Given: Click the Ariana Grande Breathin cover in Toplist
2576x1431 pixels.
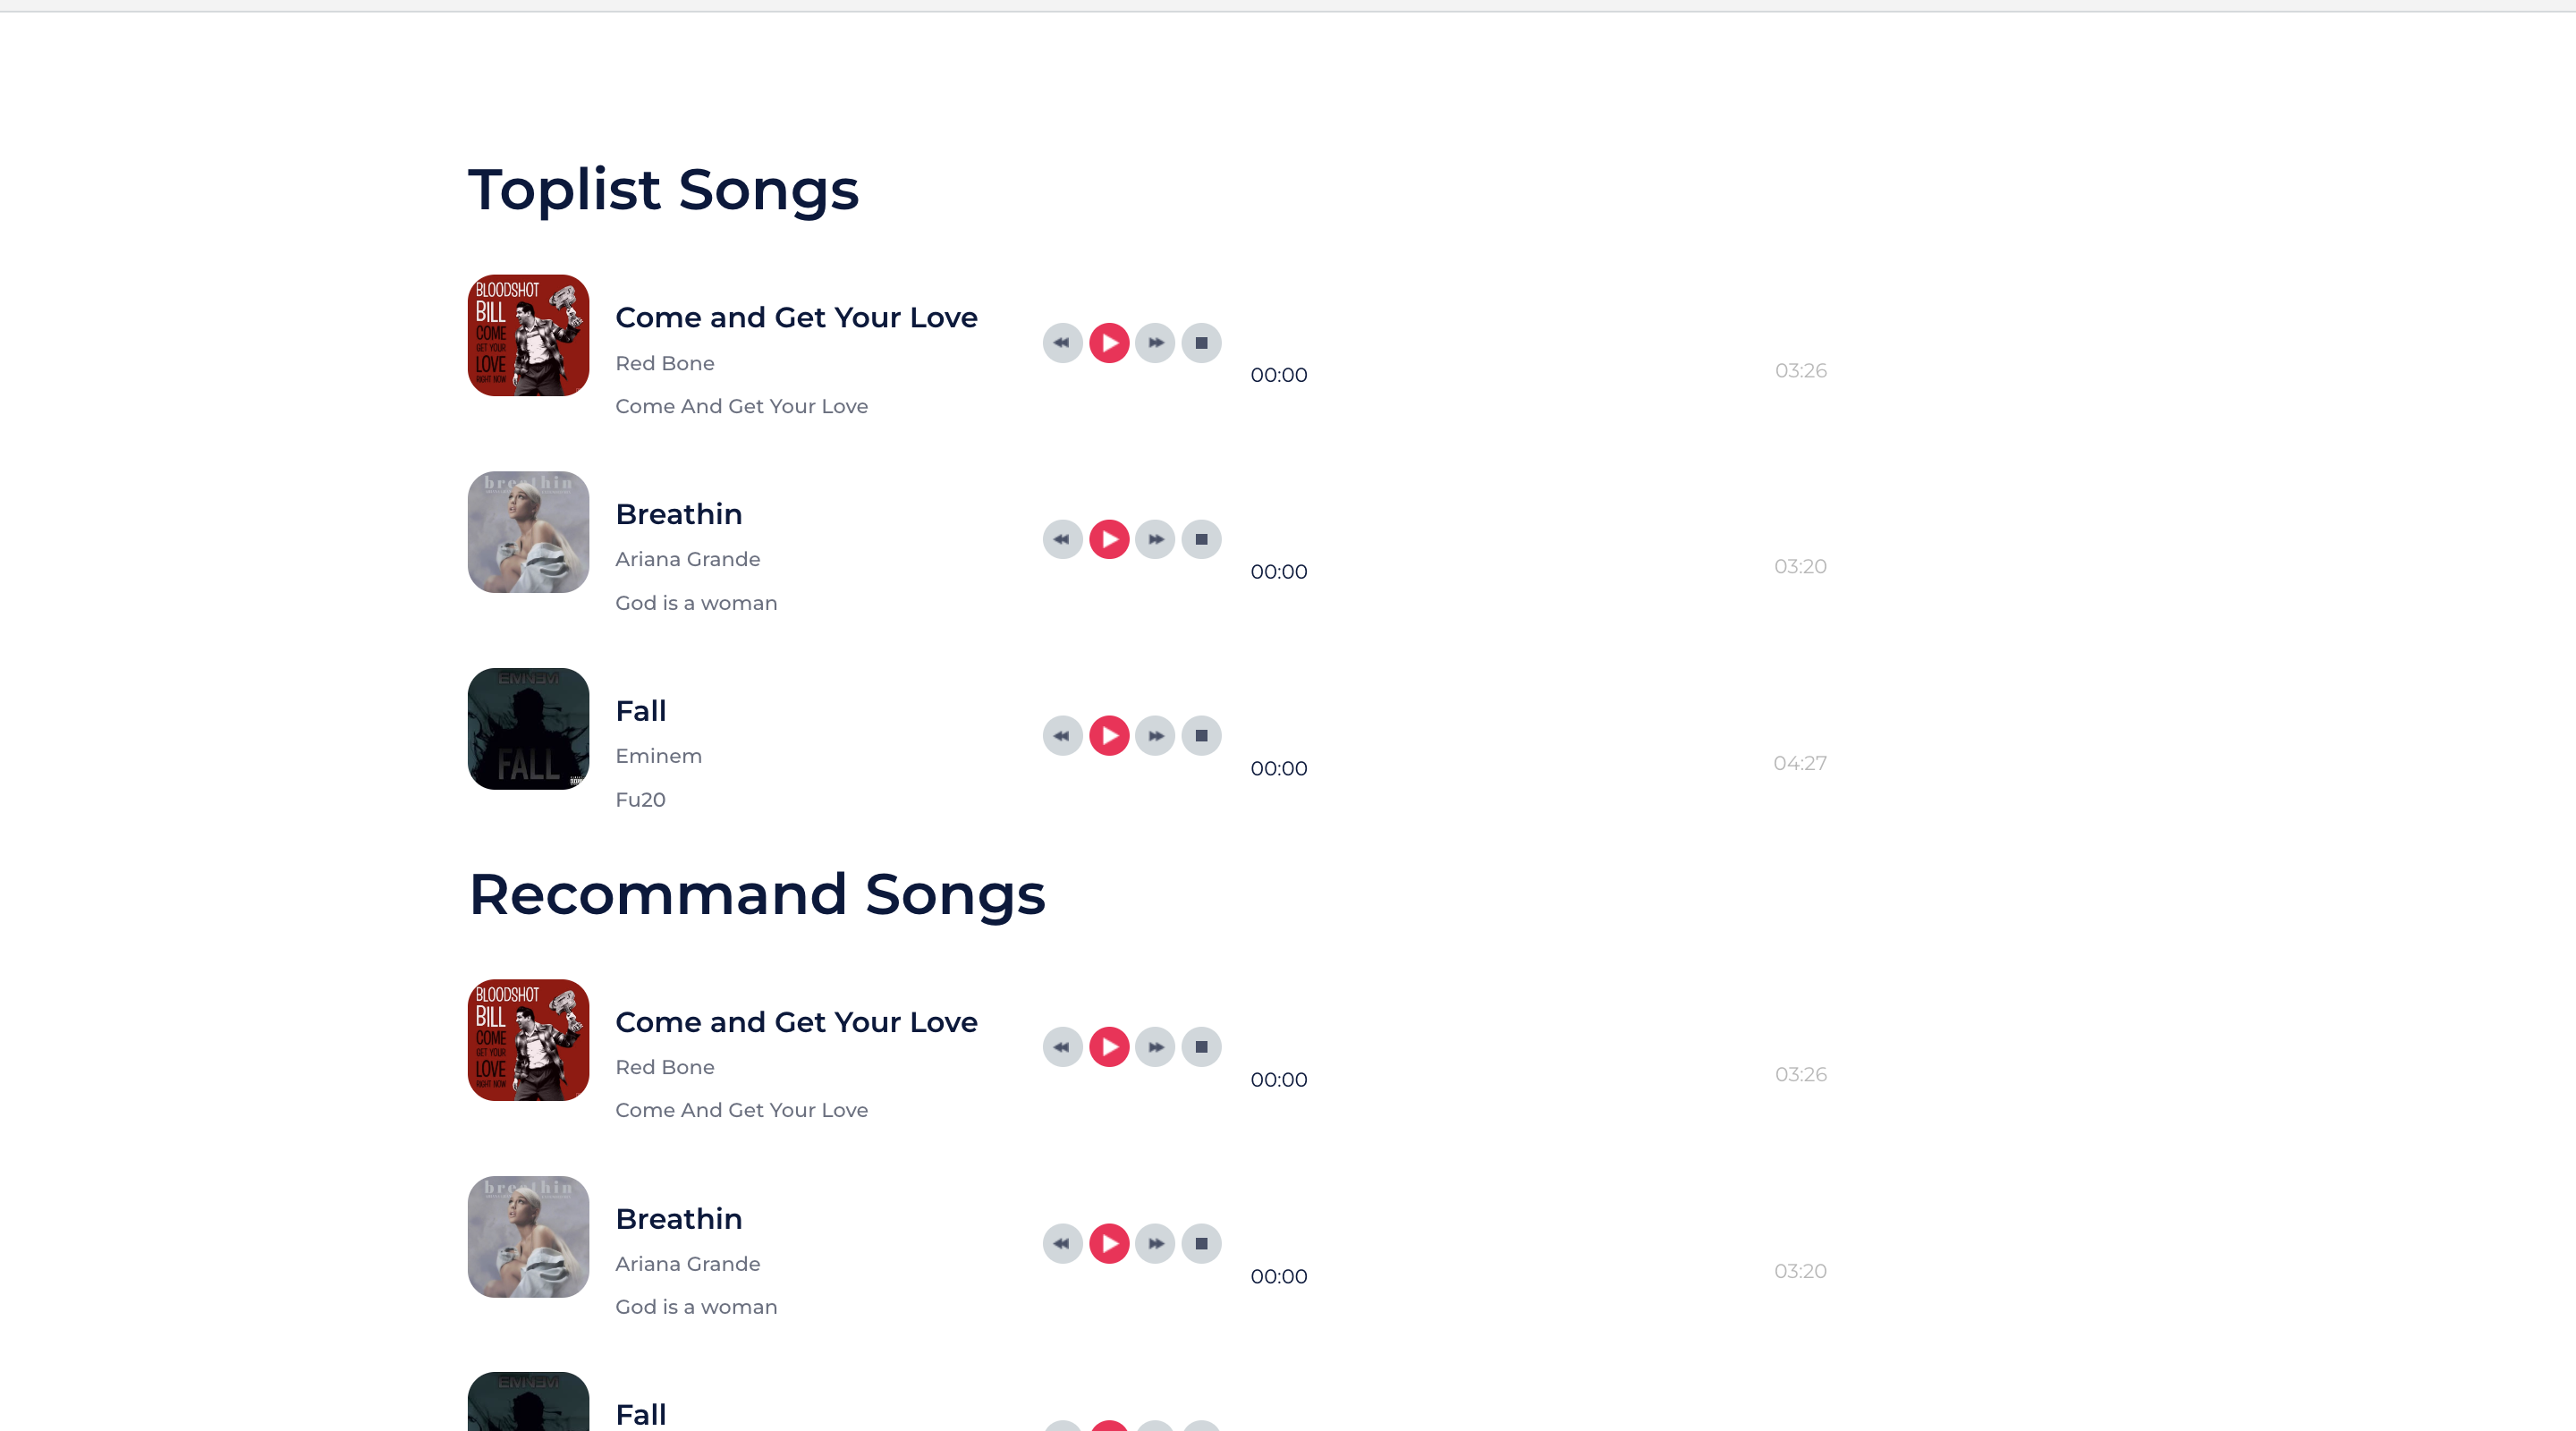Looking at the screenshot, I should [x=528, y=532].
